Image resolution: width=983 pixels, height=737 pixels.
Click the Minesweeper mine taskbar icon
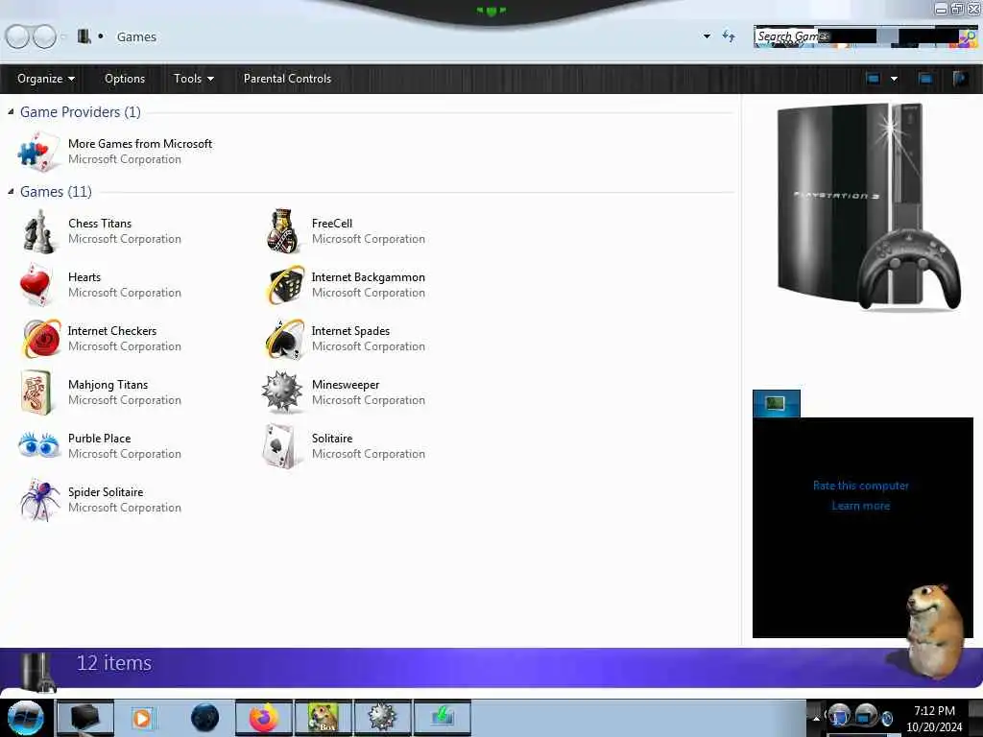click(382, 718)
